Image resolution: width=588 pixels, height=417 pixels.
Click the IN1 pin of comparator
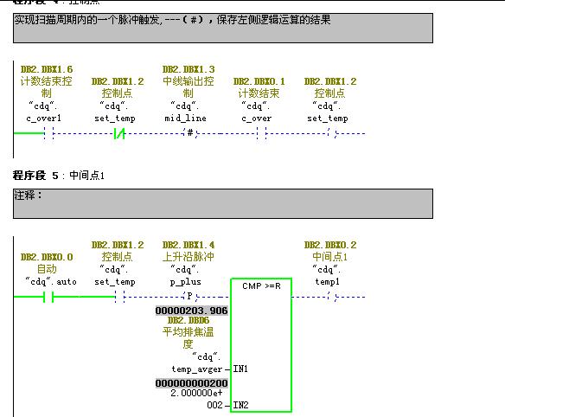240,369
